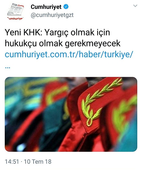Viewport: 142px width, 170px height.
Task: Click the newspaper graphic in the avatar
Action: [x=16, y=10]
